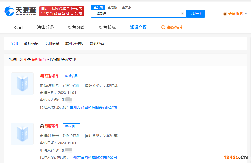The width and height of the screenshot is (251, 163).
Task: Open the 经营状况 category tab
Action: (x=107, y=27)
